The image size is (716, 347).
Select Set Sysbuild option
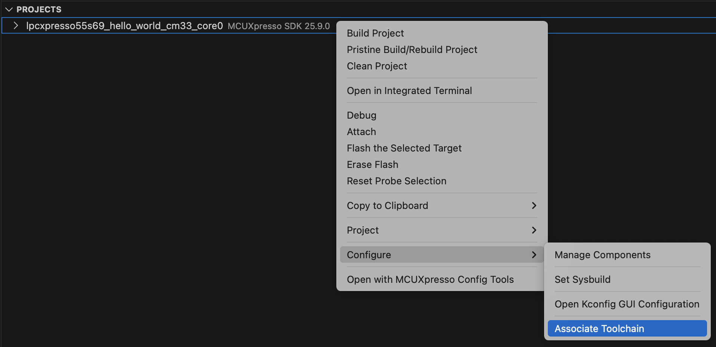[x=582, y=279]
